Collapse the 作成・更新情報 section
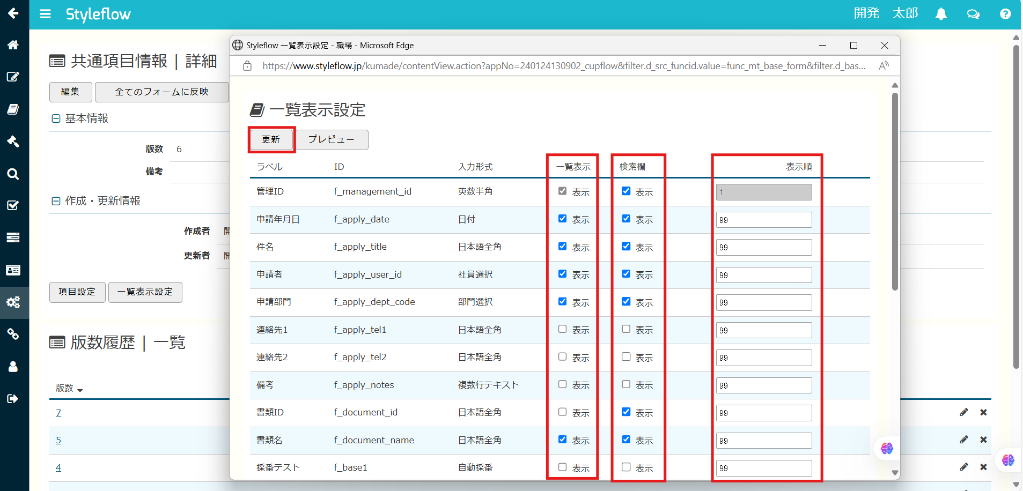The image size is (1023, 491). [x=56, y=200]
